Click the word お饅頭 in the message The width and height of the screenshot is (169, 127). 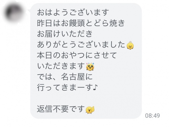coord(73,23)
